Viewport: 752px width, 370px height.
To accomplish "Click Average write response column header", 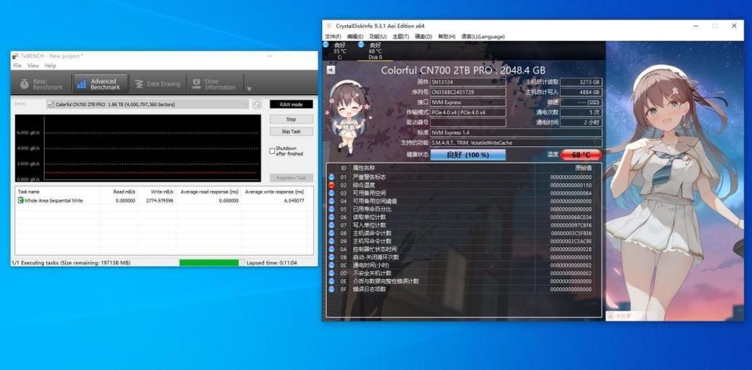I will click(x=274, y=192).
